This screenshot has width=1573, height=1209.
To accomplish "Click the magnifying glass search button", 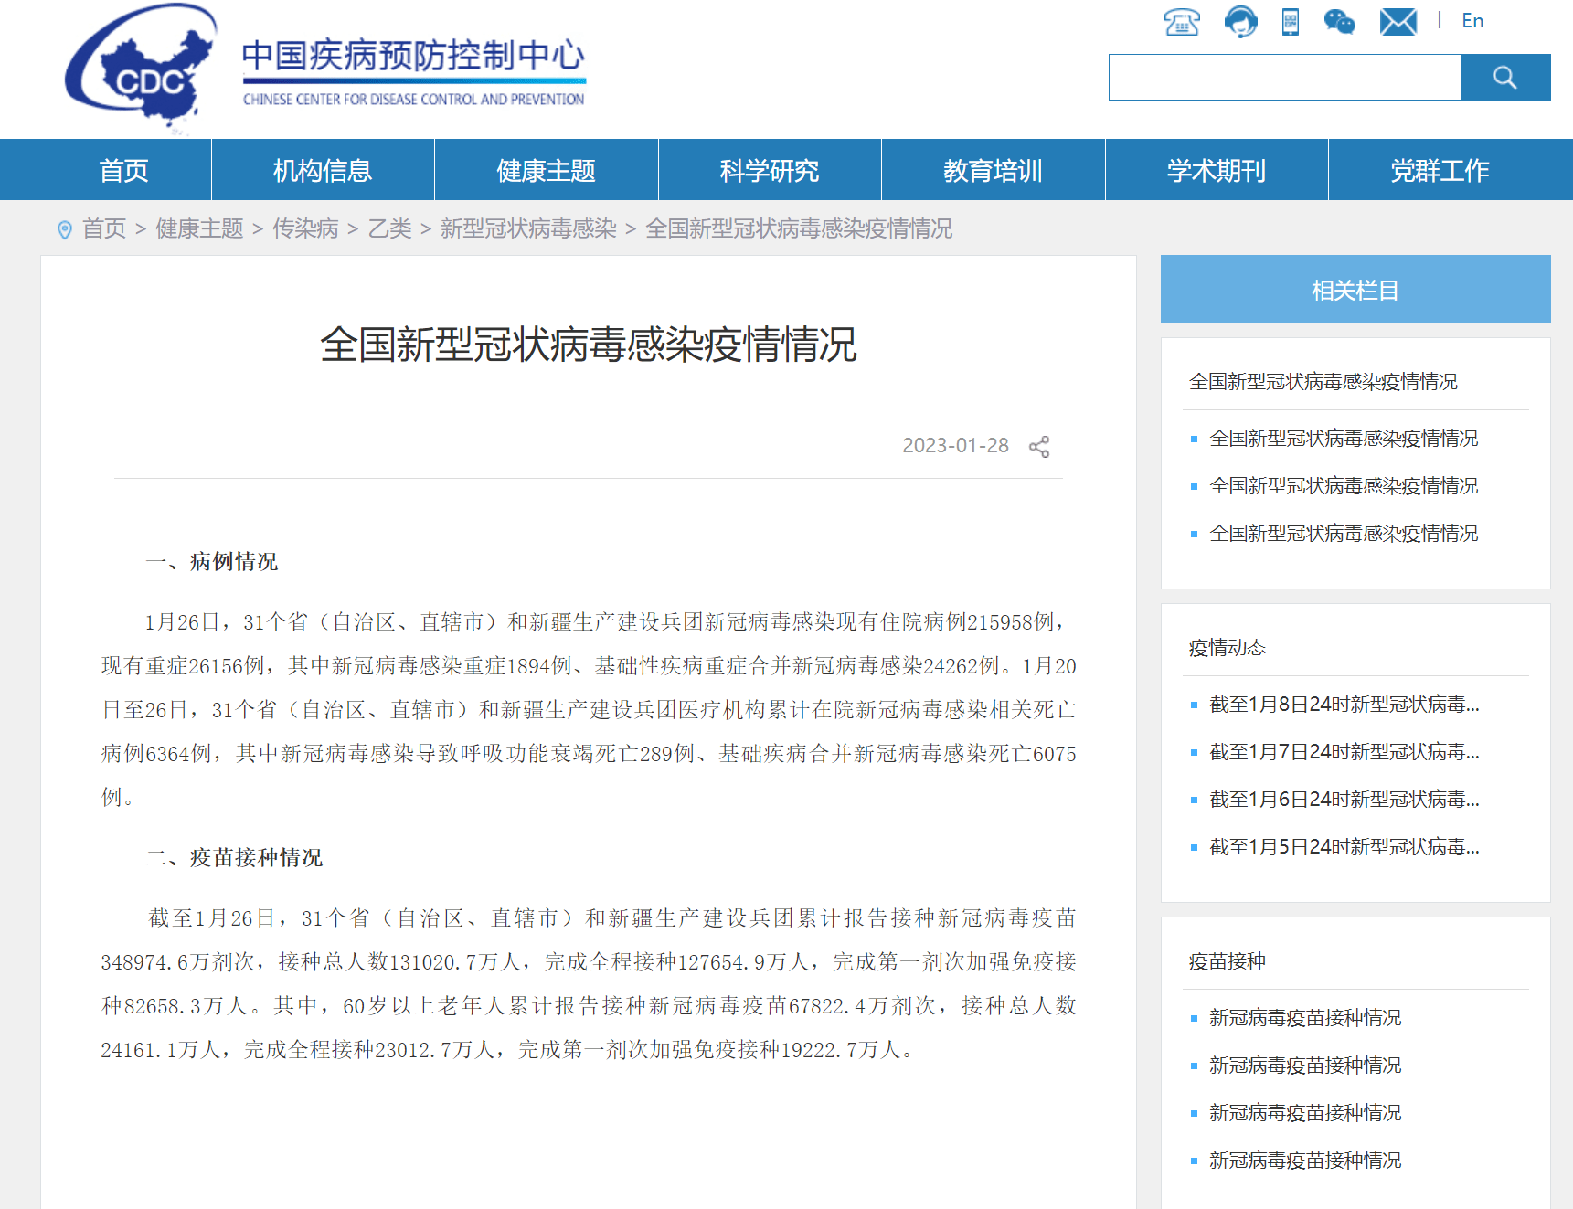I will (x=1504, y=78).
